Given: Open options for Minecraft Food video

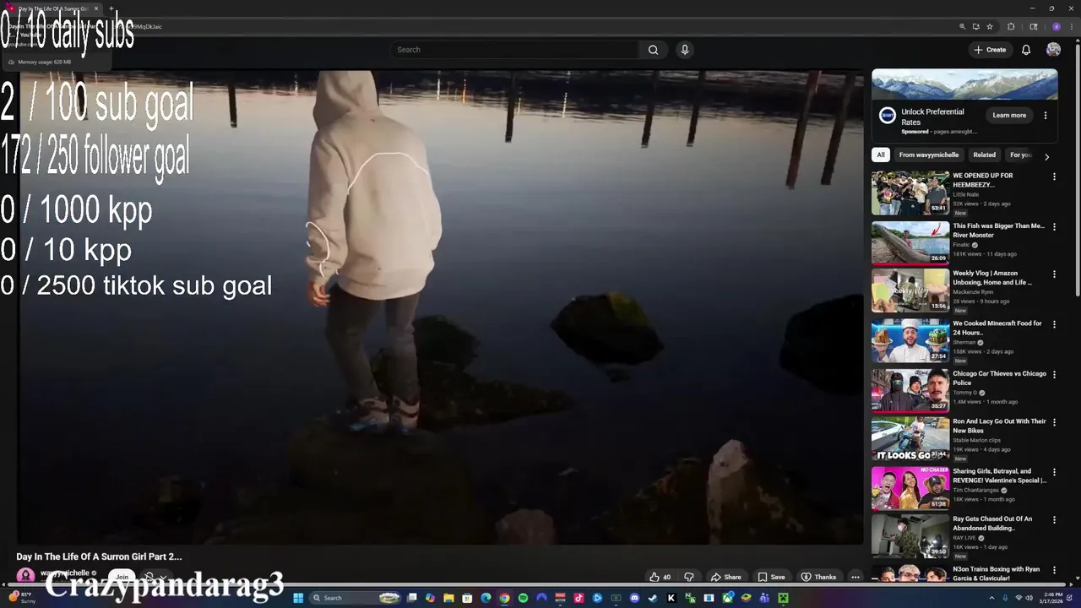Looking at the screenshot, I should click(1054, 324).
